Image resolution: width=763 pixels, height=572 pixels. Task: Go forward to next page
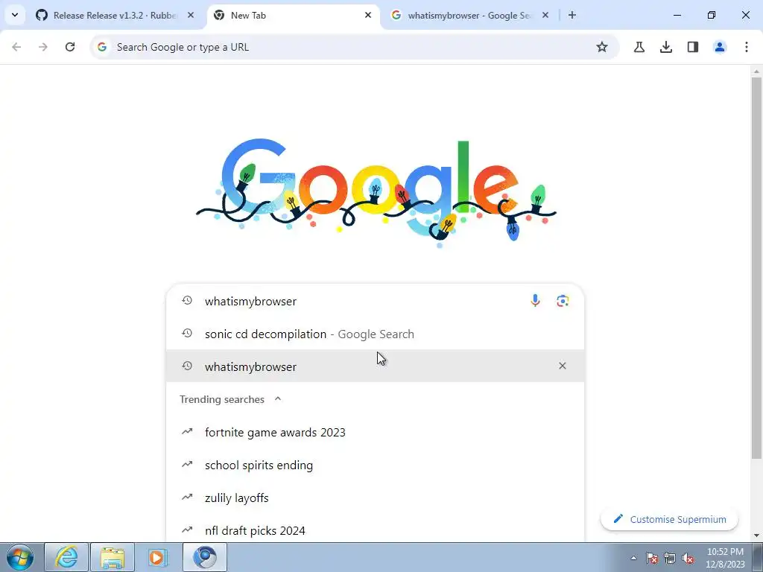point(43,47)
